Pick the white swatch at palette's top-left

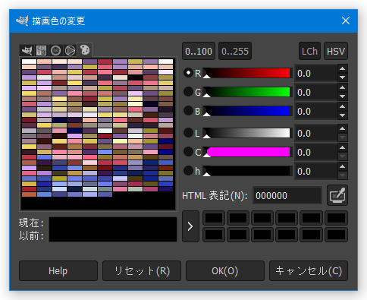[x=29, y=62]
